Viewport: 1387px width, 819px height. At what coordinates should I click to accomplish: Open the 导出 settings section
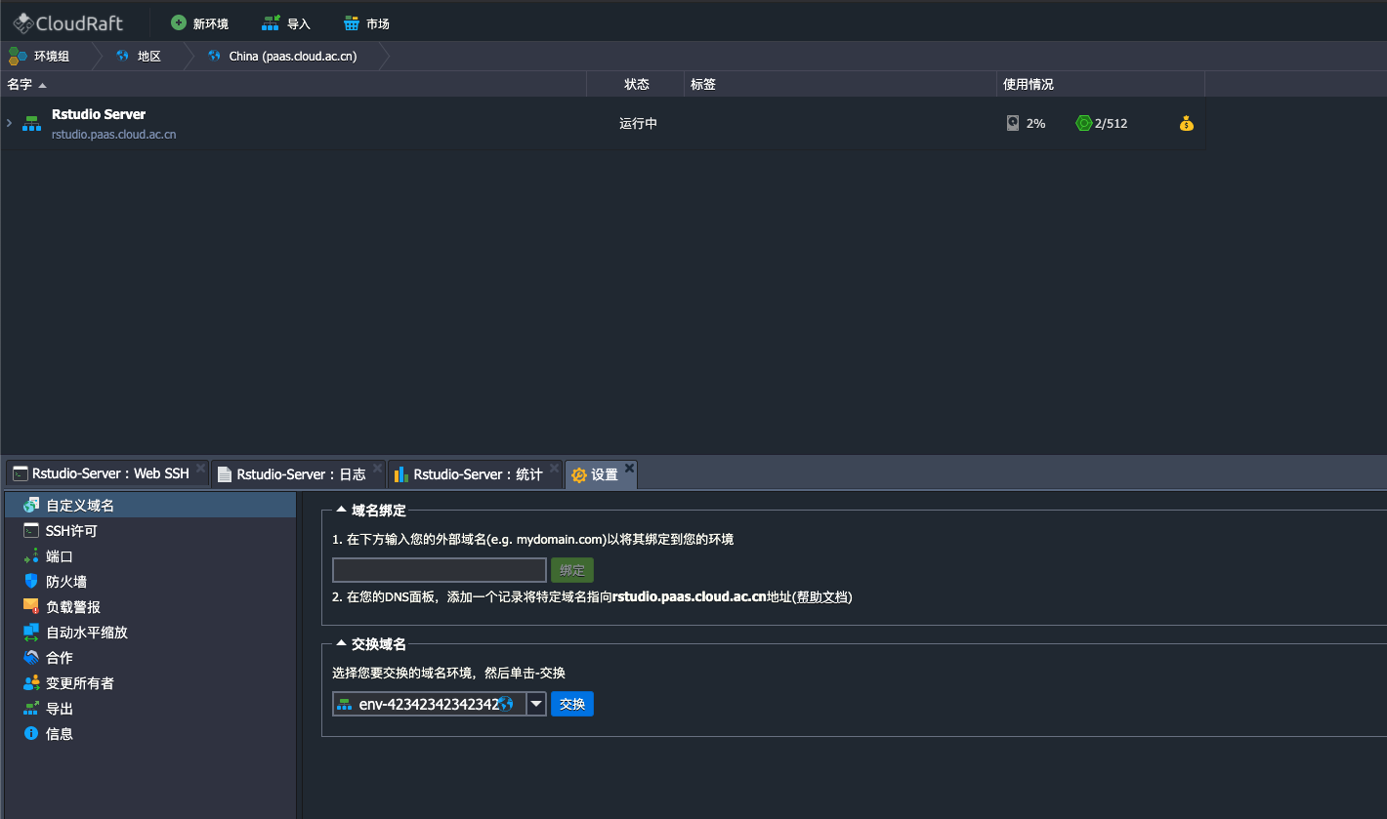[150, 709]
